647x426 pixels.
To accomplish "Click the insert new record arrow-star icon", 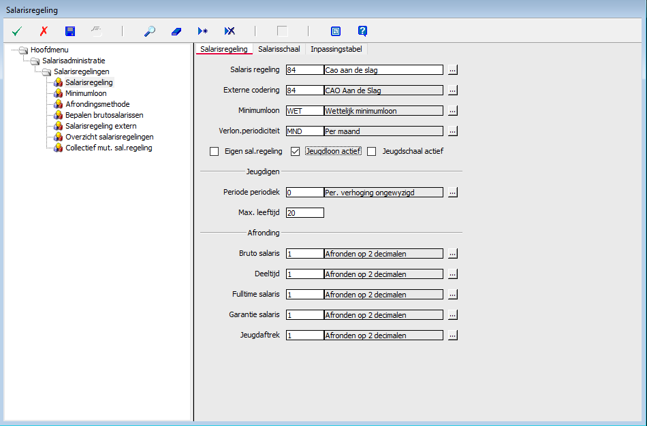I will coord(202,31).
